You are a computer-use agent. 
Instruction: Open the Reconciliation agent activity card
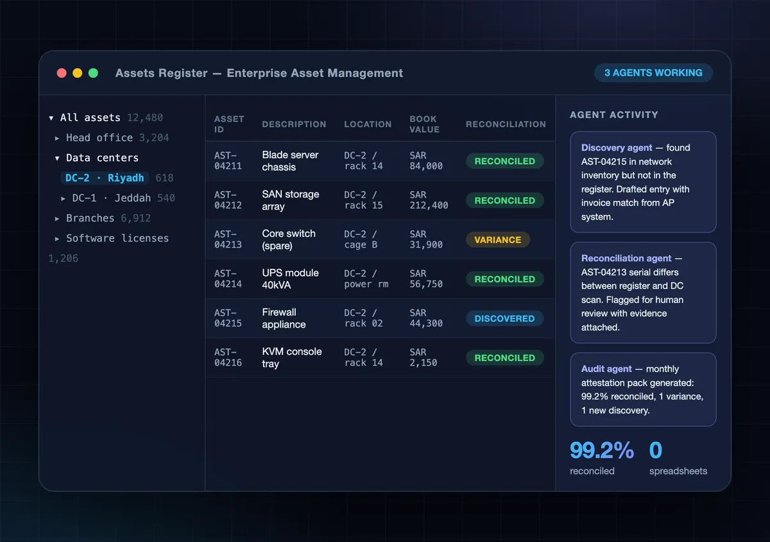coord(643,292)
